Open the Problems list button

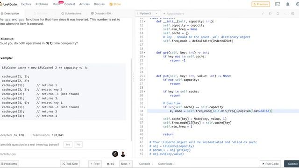coord(9,164)
